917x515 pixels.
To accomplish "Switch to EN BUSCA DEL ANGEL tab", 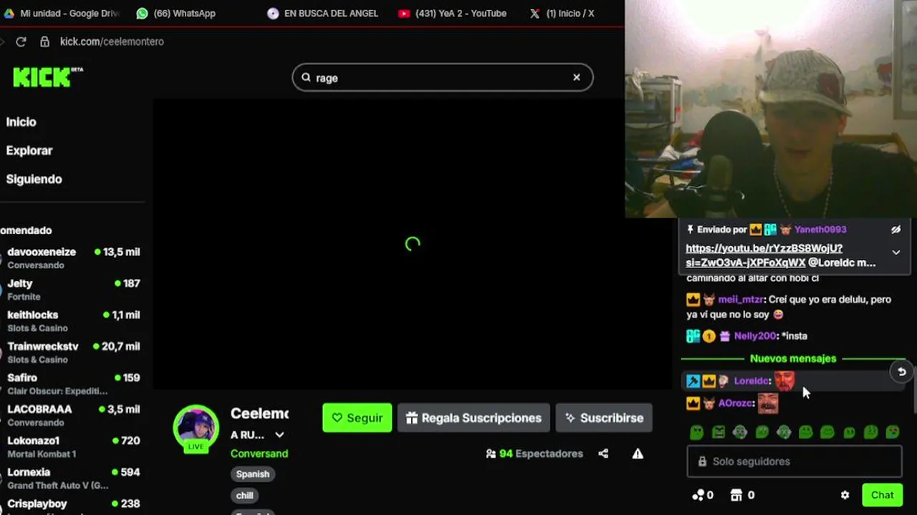I will [x=322, y=13].
